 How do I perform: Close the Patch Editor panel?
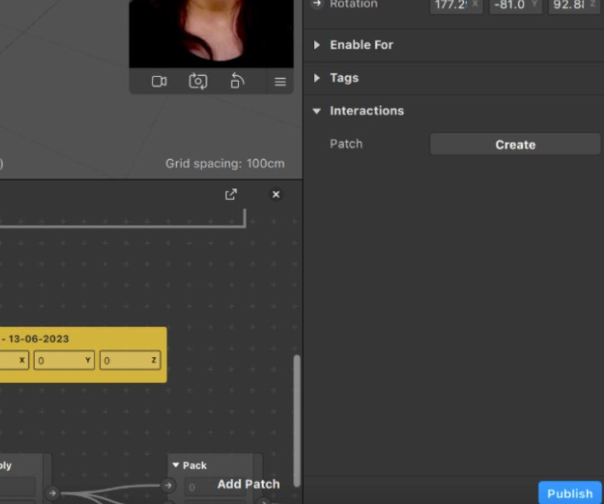276,194
